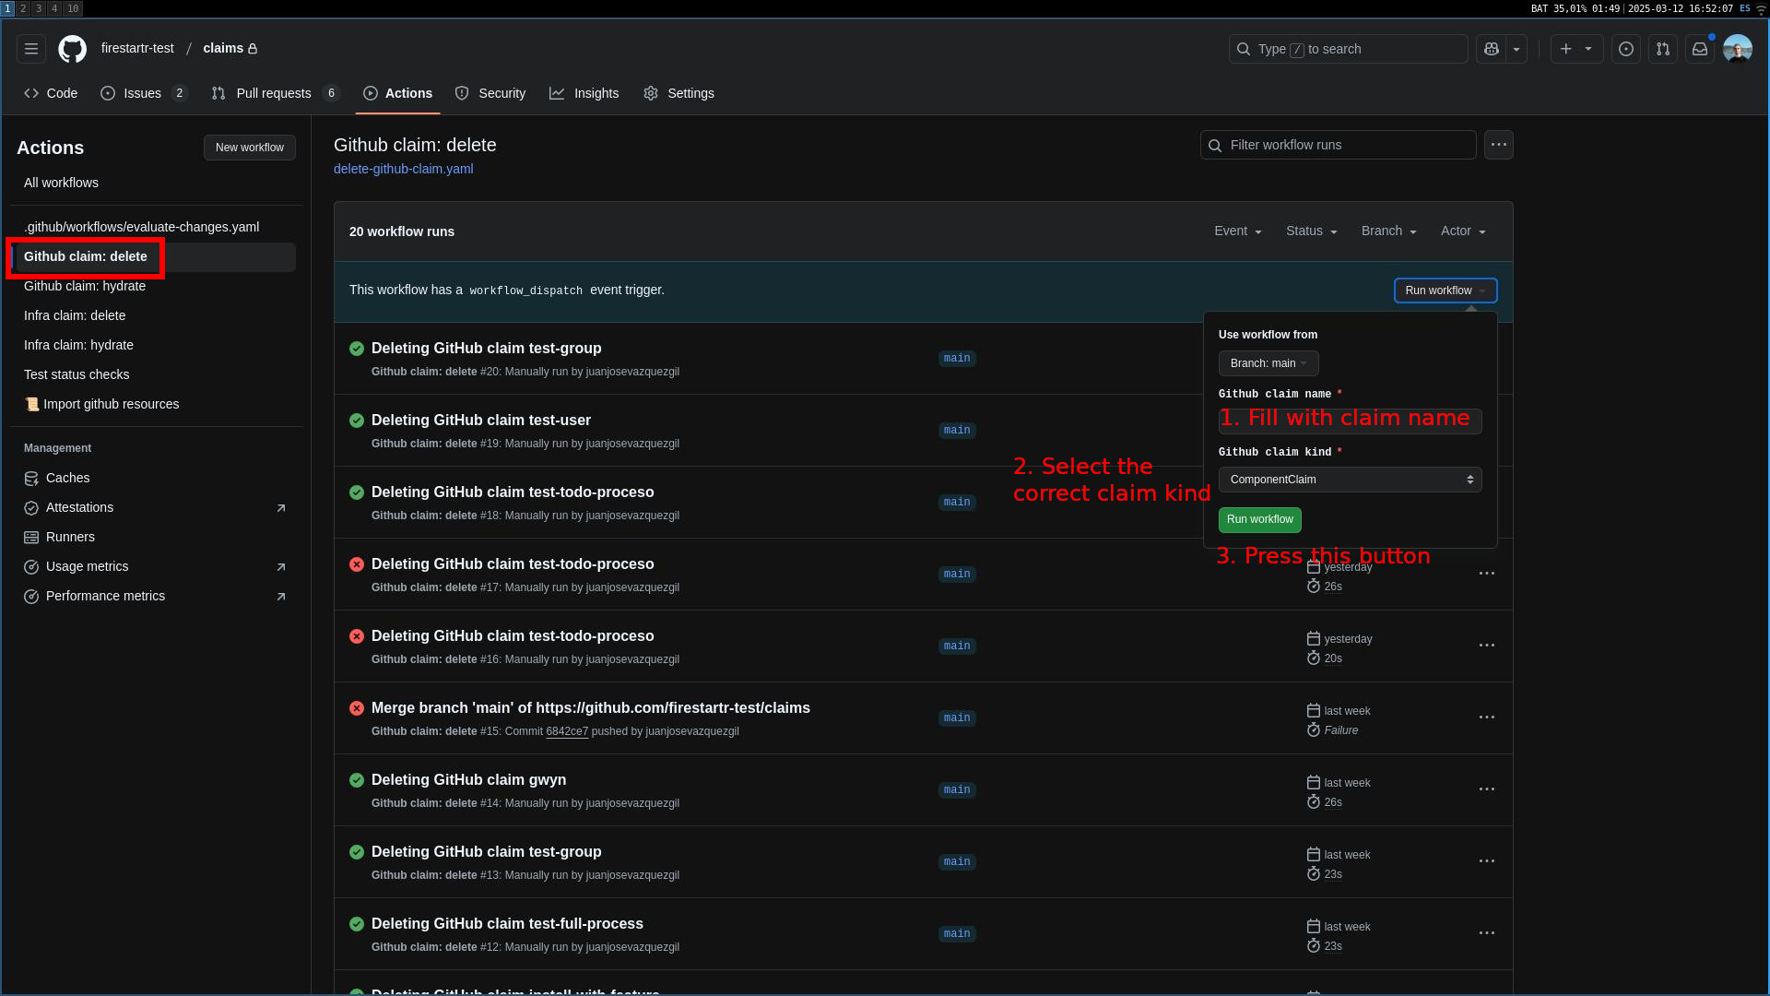Open notifications inbox
Viewport: 1770px width, 996px height.
[1700, 49]
